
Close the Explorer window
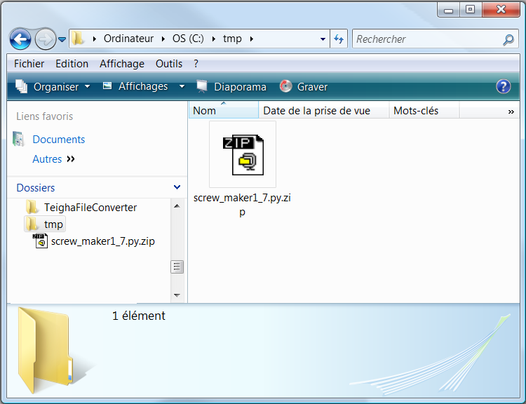click(501, 10)
